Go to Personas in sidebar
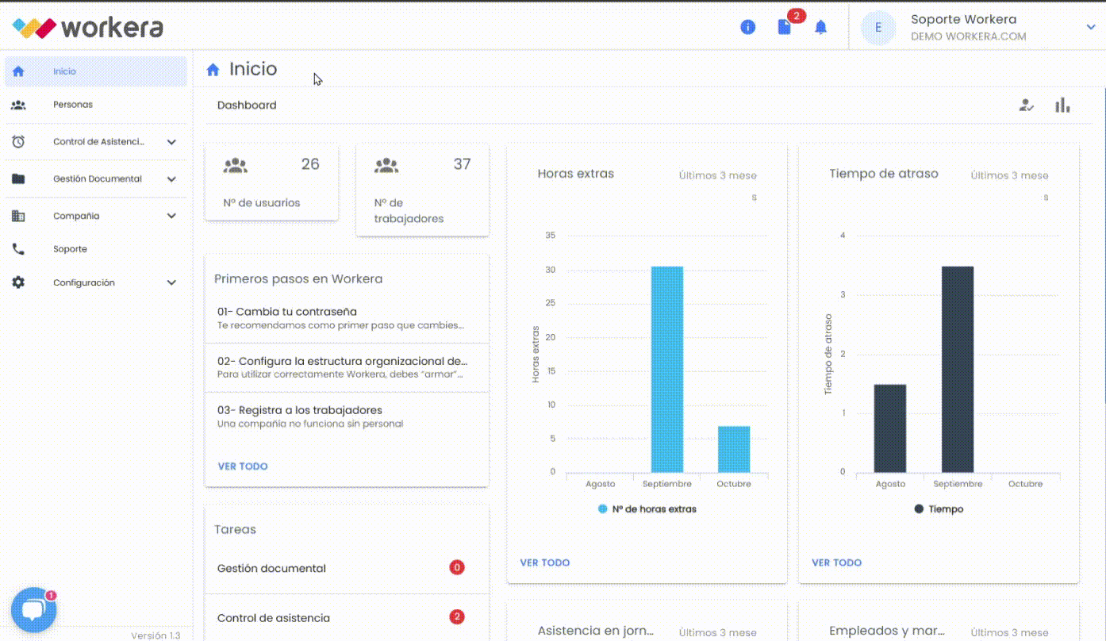This screenshot has width=1106, height=641. pyautogui.click(x=73, y=105)
